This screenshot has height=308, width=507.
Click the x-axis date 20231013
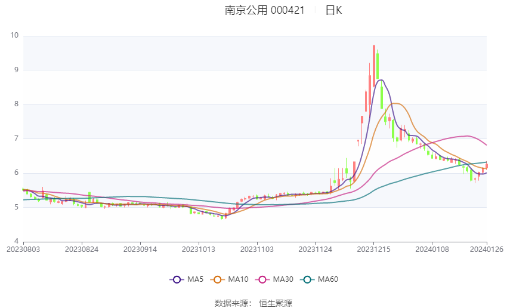click(x=199, y=250)
